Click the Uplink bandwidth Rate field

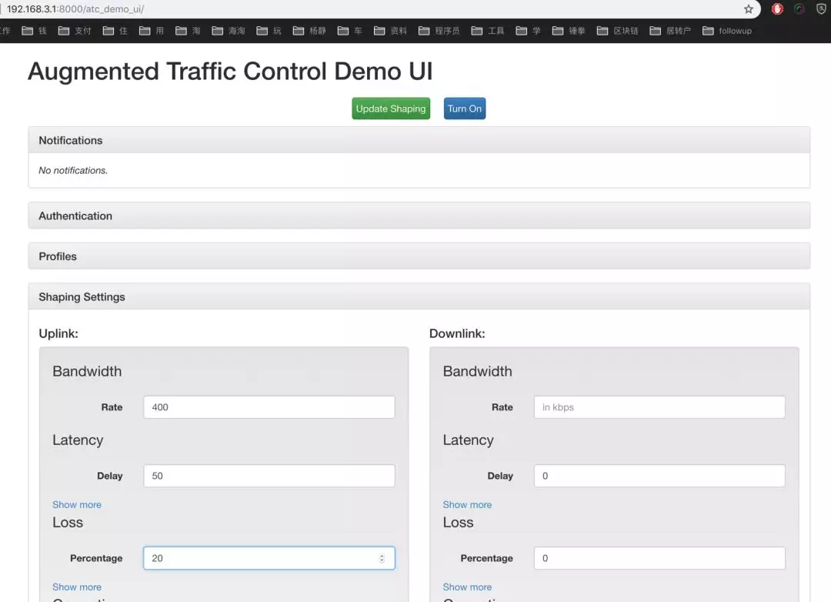pyautogui.click(x=269, y=407)
